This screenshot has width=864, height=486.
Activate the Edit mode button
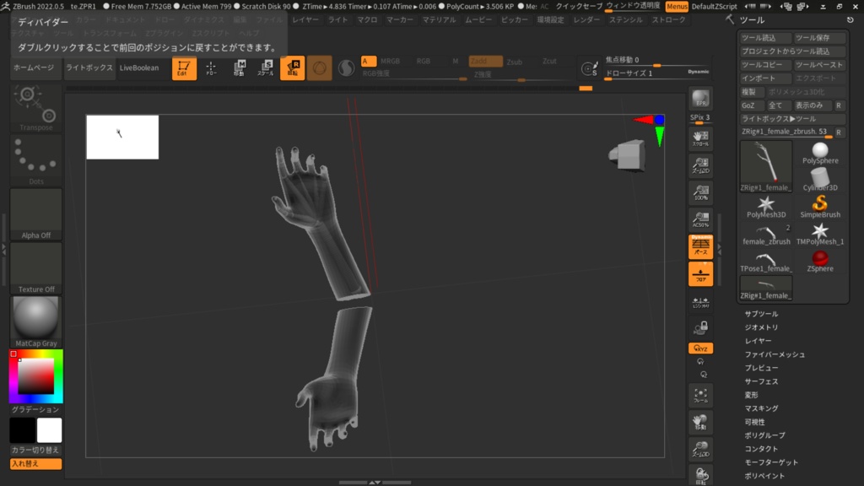(x=184, y=68)
